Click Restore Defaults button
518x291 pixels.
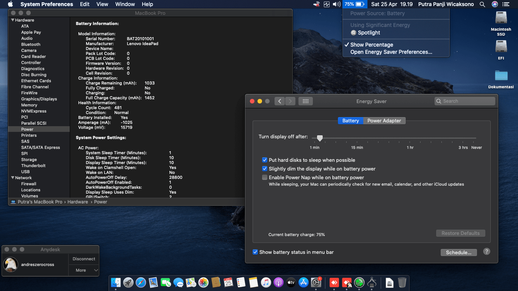(460, 233)
